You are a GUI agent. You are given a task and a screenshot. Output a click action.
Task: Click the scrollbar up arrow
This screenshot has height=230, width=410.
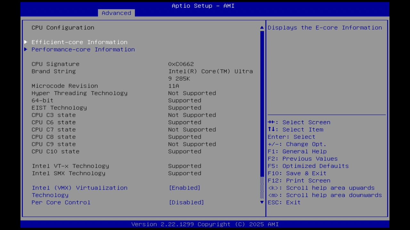pyautogui.click(x=262, y=27)
